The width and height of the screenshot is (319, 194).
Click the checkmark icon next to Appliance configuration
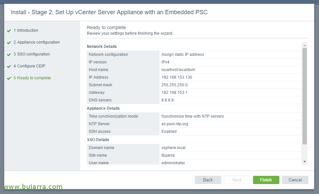[x=9, y=43]
